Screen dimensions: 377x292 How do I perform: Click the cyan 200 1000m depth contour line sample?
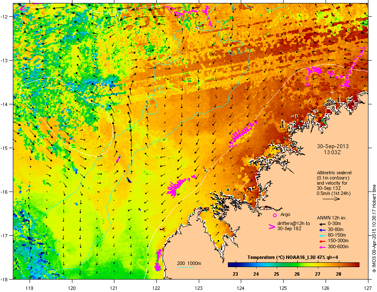click(186, 267)
